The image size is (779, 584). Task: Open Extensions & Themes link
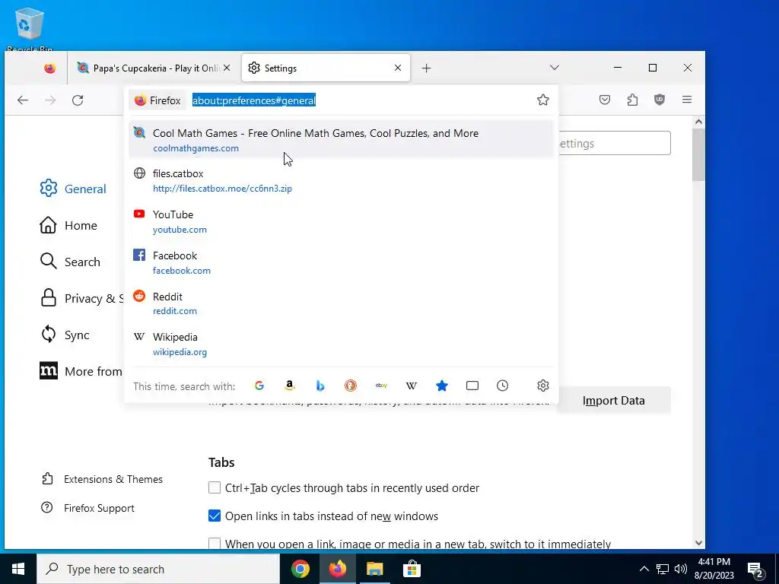click(x=103, y=479)
